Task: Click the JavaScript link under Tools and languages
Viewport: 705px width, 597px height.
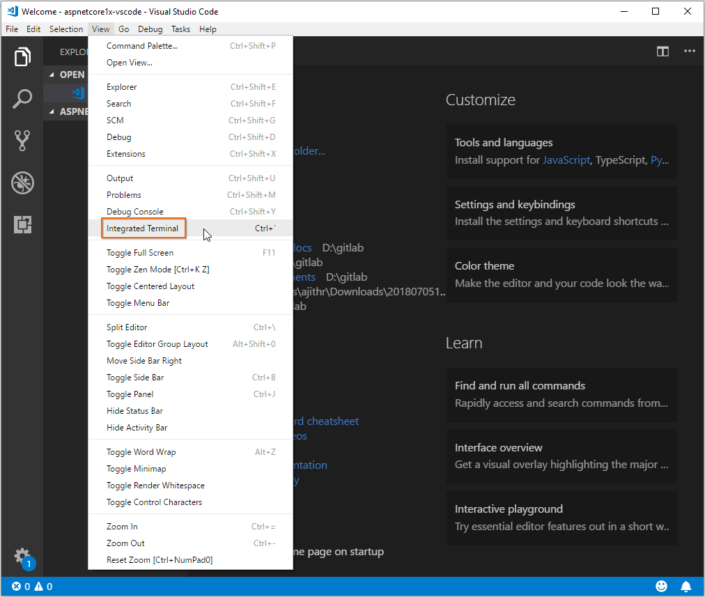Action: (x=566, y=160)
